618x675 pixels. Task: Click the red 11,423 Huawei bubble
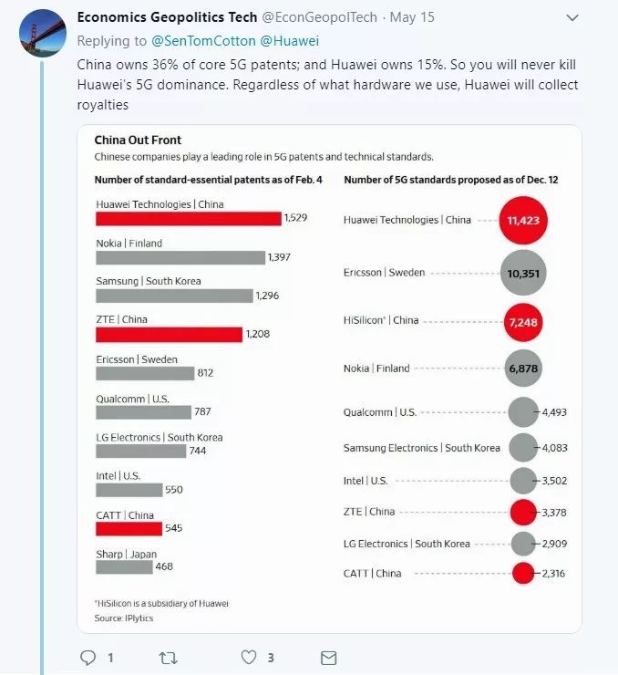[523, 220]
